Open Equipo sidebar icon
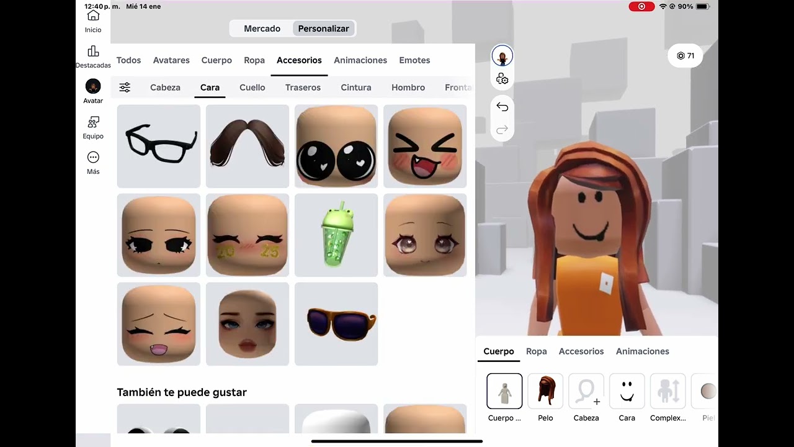Image resolution: width=794 pixels, height=447 pixels. pyautogui.click(x=93, y=122)
